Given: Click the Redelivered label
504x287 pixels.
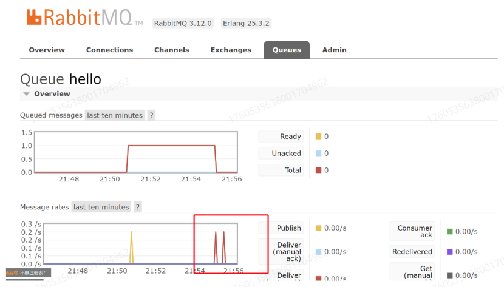Looking at the screenshot, I should [x=412, y=252].
